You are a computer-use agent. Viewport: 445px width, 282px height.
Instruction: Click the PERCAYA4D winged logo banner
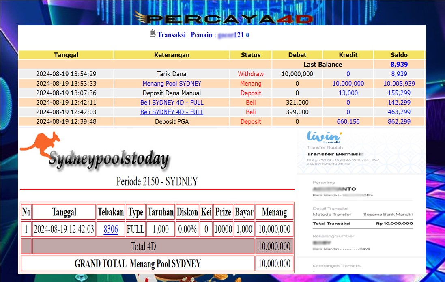(224, 17)
